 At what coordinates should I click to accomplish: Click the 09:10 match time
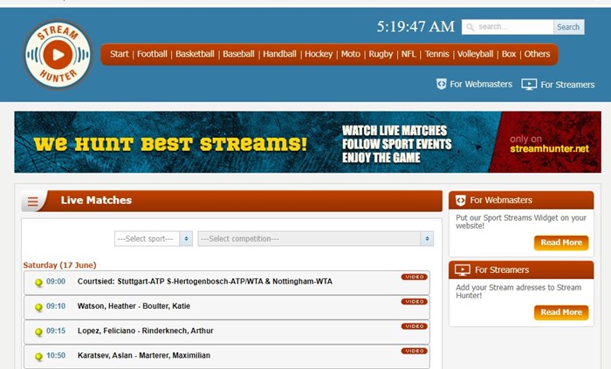56,306
